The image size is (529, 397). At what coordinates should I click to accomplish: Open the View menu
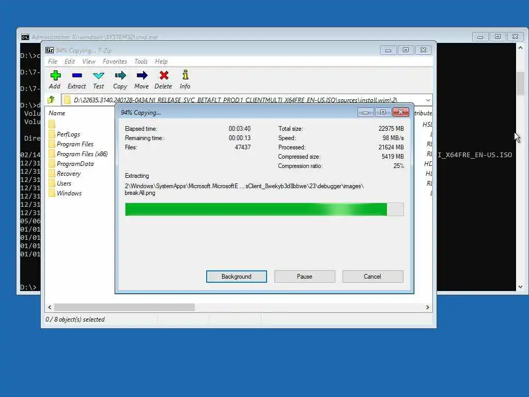(x=89, y=62)
